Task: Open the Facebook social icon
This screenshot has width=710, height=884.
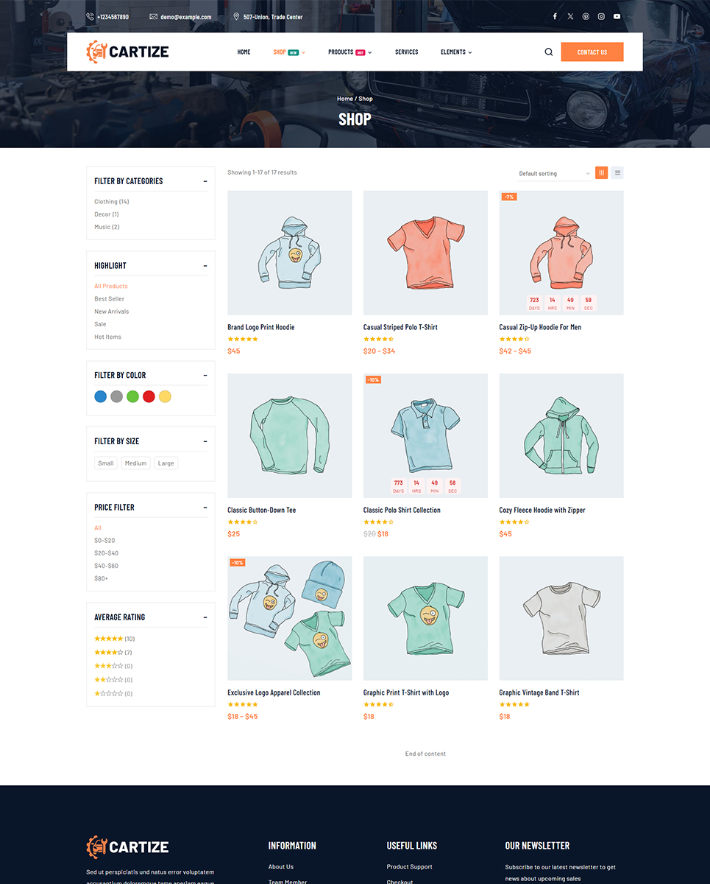Action: point(555,16)
